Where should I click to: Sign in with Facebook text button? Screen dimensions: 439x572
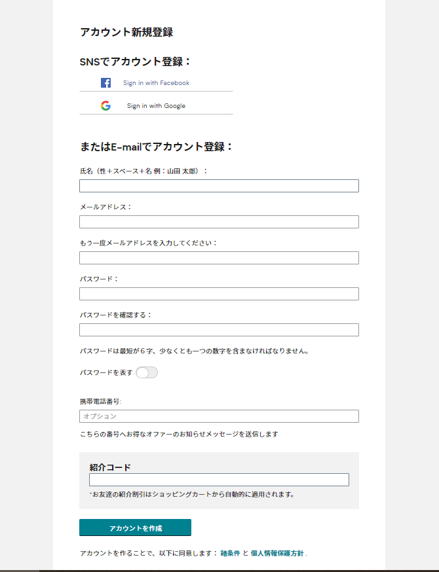[156, 83]
